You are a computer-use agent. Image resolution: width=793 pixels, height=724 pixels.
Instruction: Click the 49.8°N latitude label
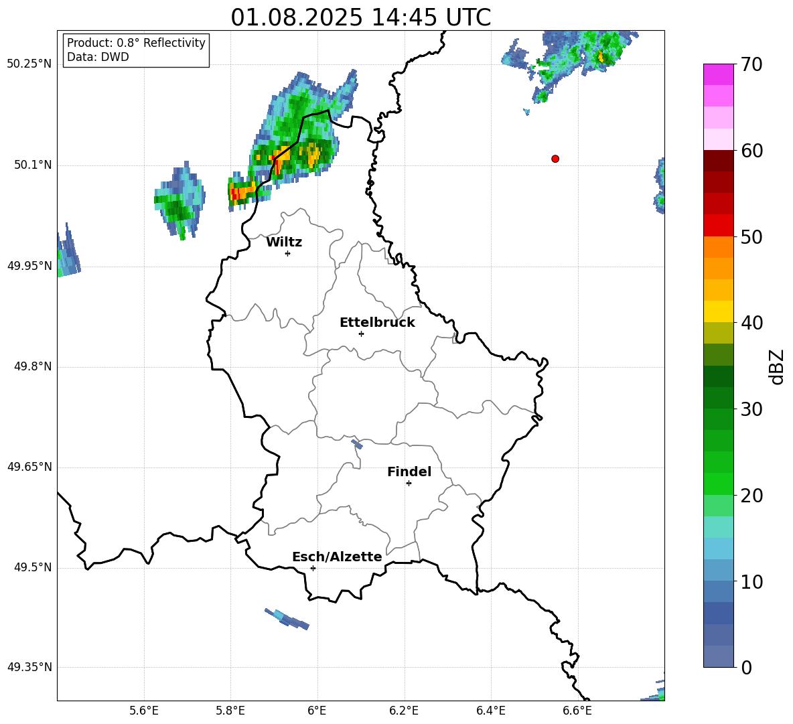33,366
